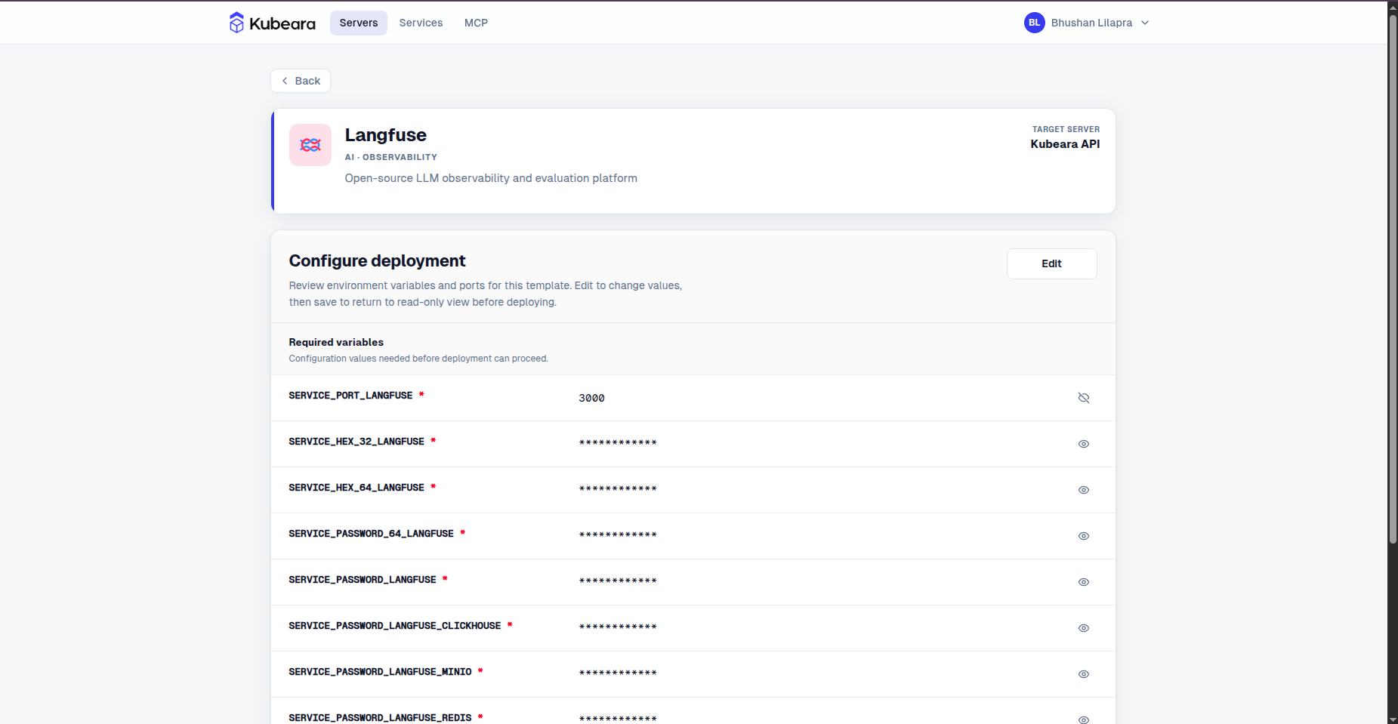Click the Kubeara logo icon
The width and height of the screenshot is (1398, 724).
[236, 23]
